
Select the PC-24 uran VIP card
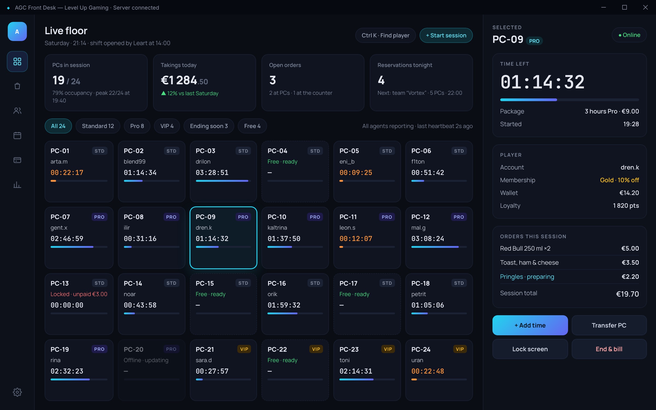(439, 370)
